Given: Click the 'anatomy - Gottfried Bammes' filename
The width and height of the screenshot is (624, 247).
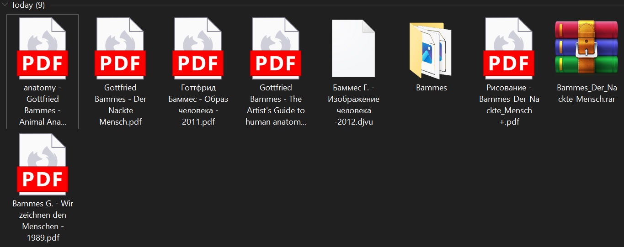Looking at the screenshot, I should 43,105.
